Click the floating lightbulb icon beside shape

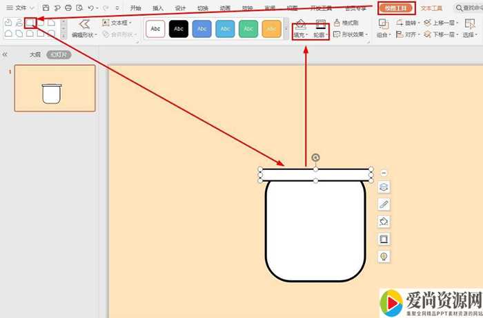pos(384,256)
